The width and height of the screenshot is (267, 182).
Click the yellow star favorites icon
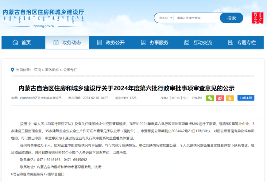[x=230, y=98]
